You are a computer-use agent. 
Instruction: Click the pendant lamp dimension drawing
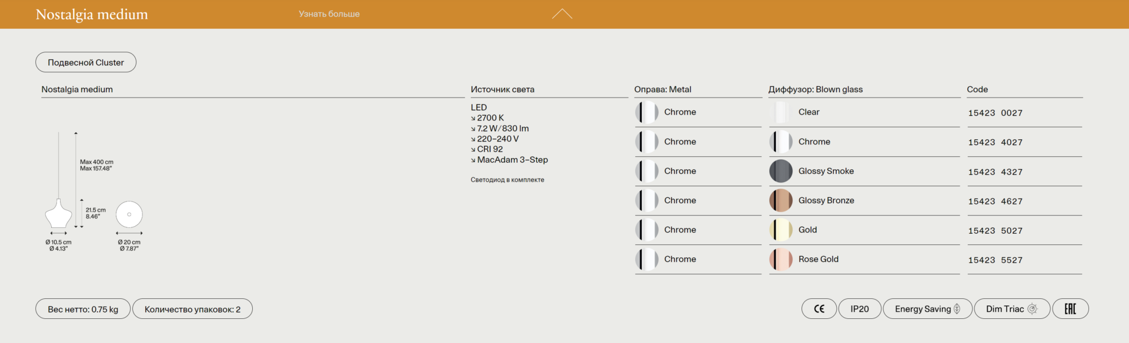[59, 214]
